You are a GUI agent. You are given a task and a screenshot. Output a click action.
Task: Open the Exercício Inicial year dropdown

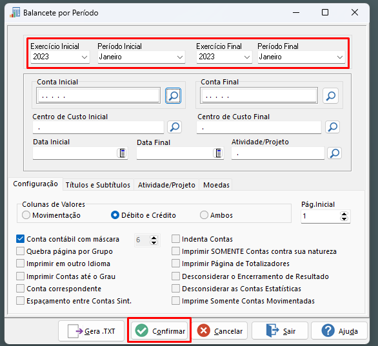pyautogui.click(x=85, y=57)
